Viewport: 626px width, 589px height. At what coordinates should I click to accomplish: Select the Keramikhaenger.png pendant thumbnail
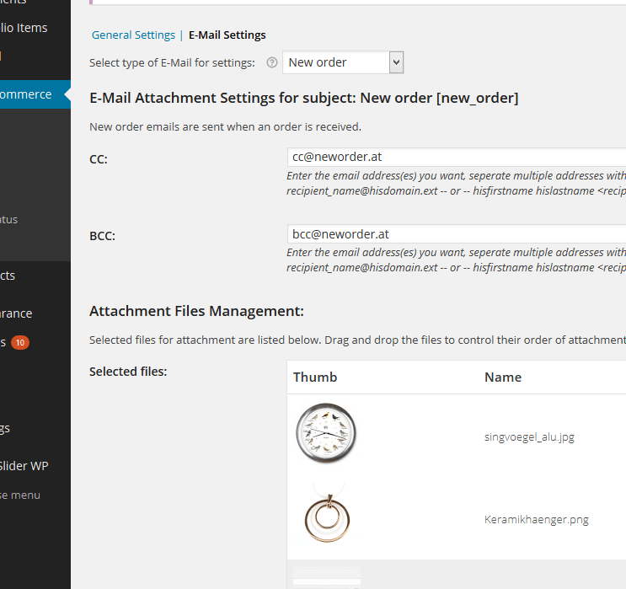point(327,513)
